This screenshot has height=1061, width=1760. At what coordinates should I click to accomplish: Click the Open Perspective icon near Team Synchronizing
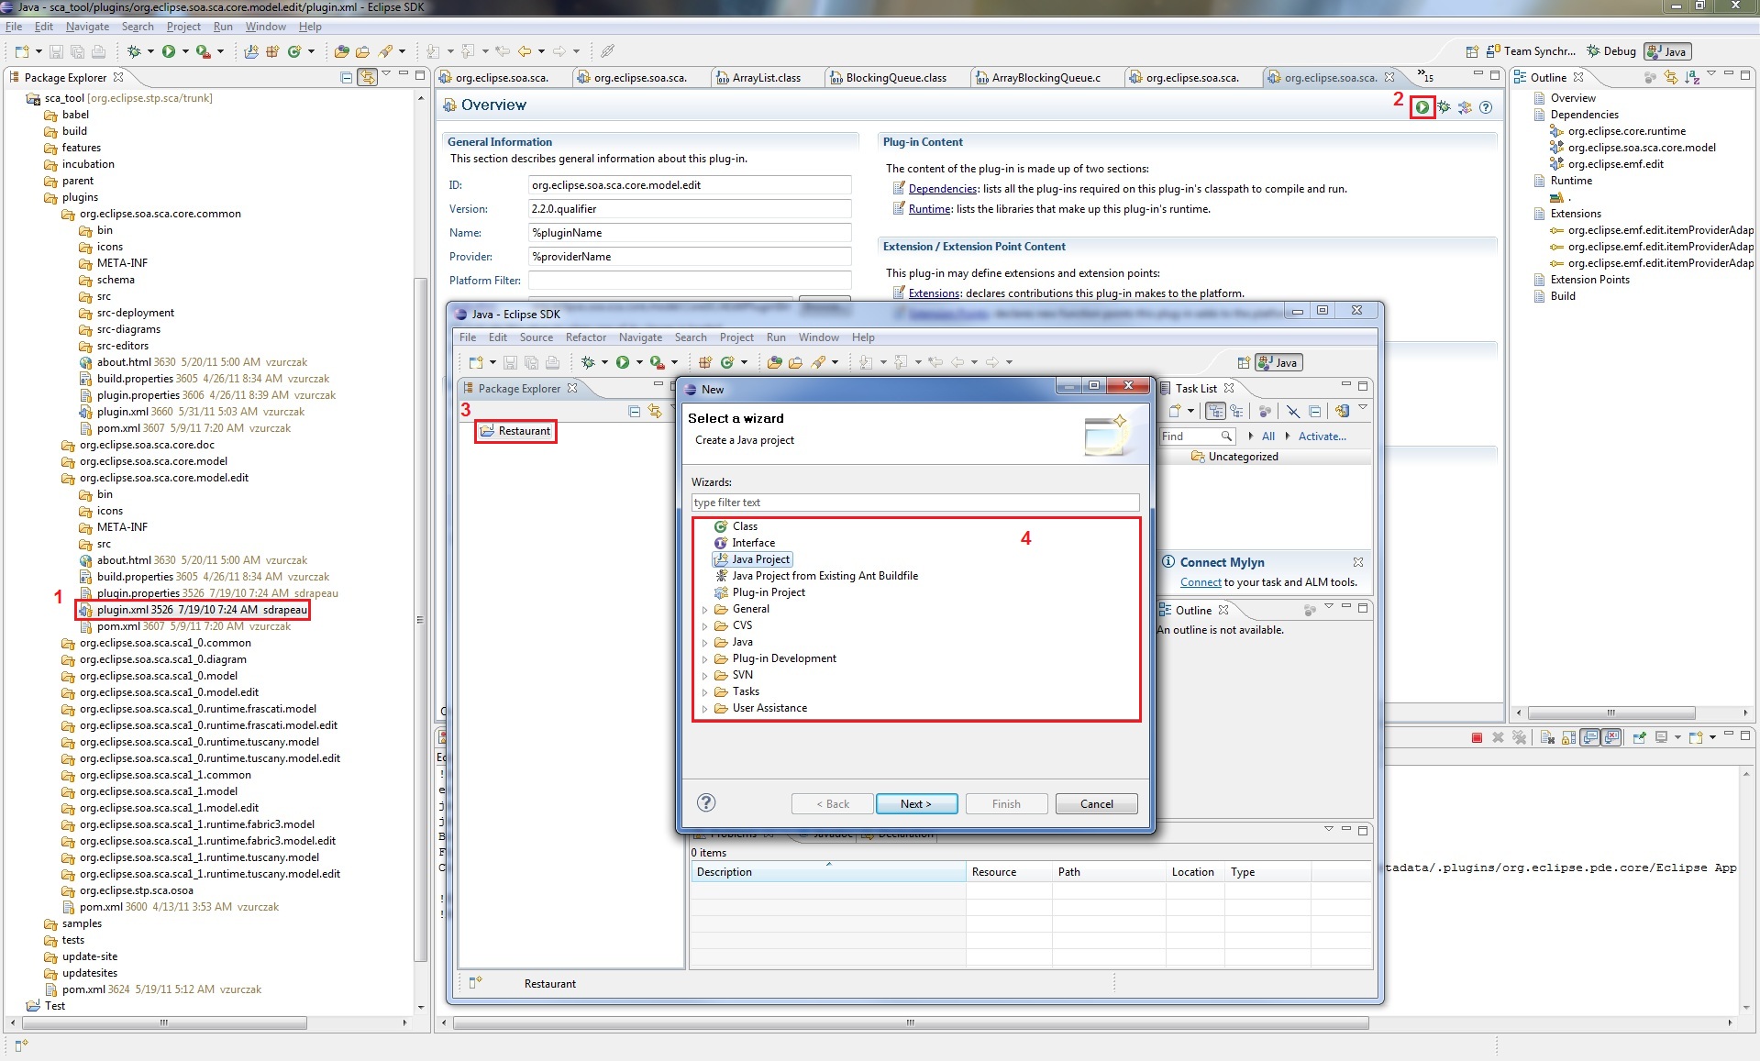(x=1472, y=51)
